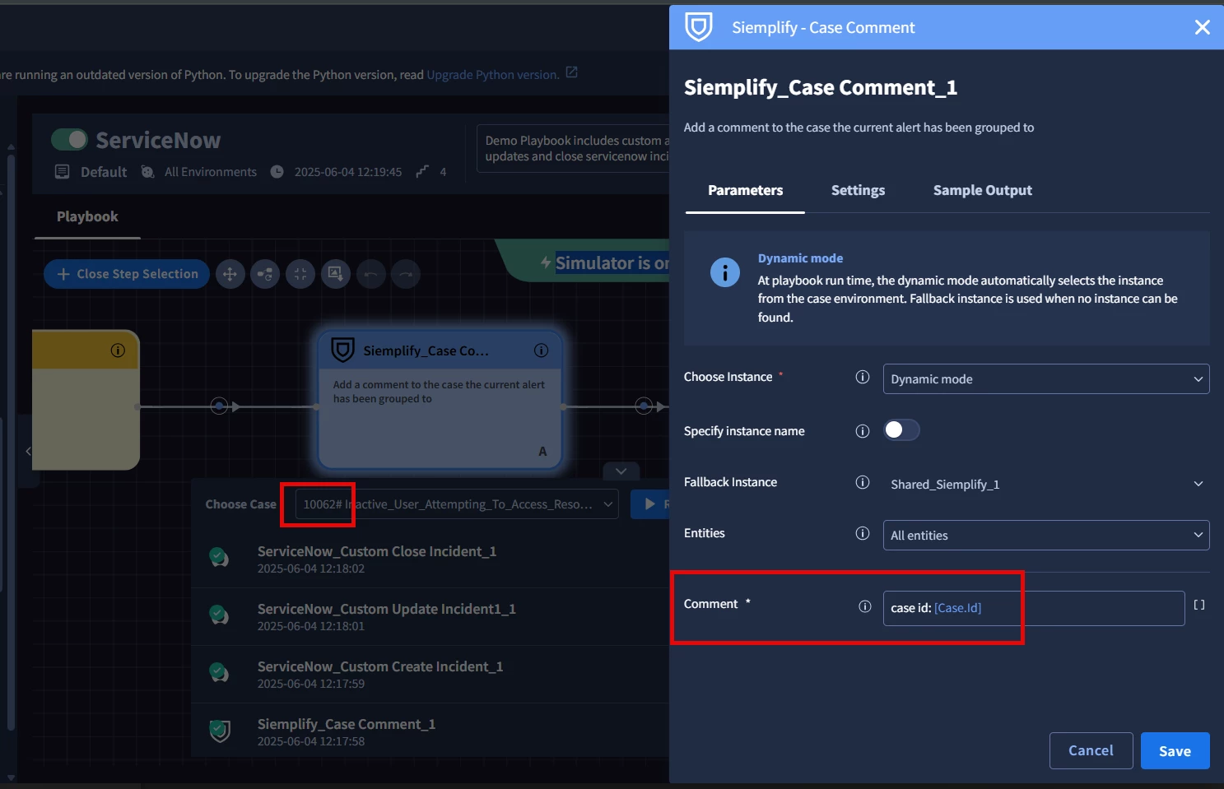Screen dimensions: 1224x789
Task: Select Siemplify_Case Comment_1 result row
Action: [x=430, y=731]
